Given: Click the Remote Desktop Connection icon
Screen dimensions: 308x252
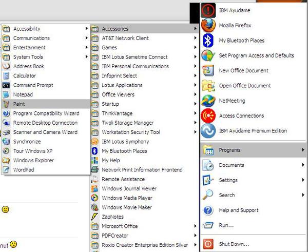Looking at the screenshot, I should click(6, 123).
